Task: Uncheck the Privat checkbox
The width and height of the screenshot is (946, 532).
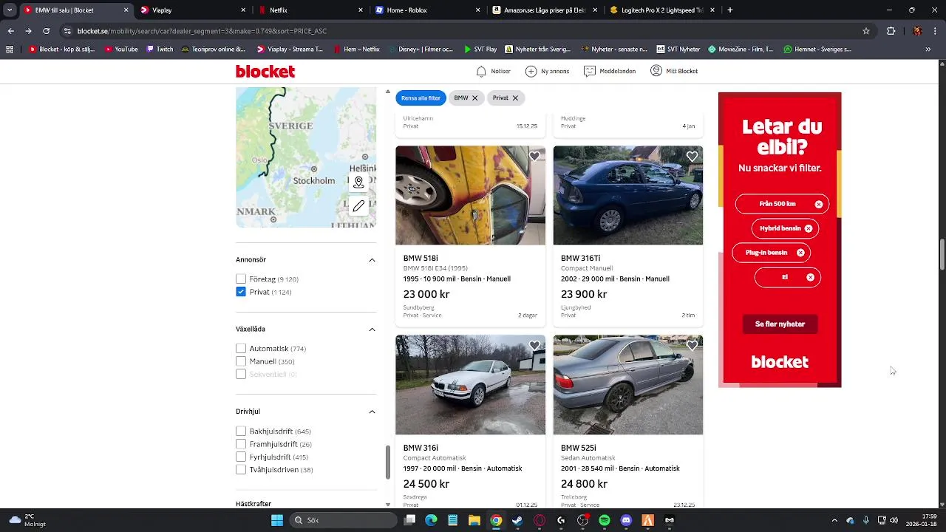Action: pos(241,292)
